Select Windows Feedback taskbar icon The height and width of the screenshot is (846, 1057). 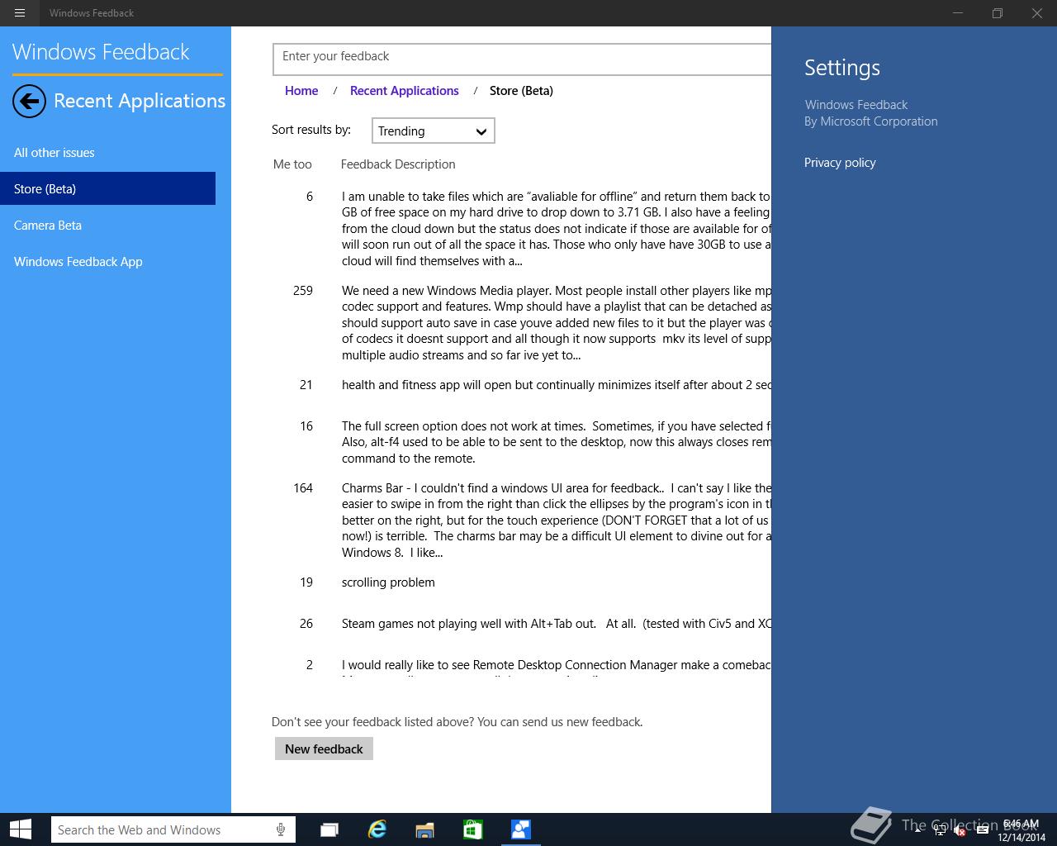(x=520, y=829)
